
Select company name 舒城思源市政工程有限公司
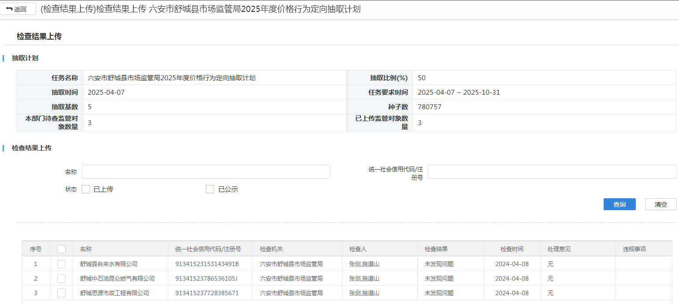(x=115, y=293)
